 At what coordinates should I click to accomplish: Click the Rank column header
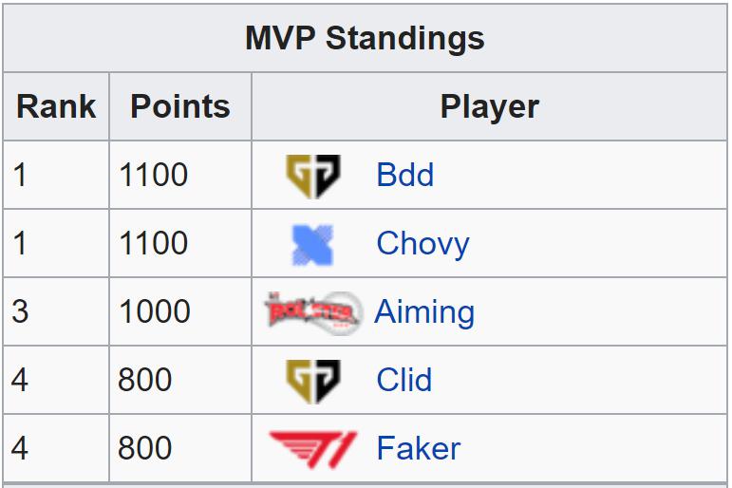coord(56,106)
